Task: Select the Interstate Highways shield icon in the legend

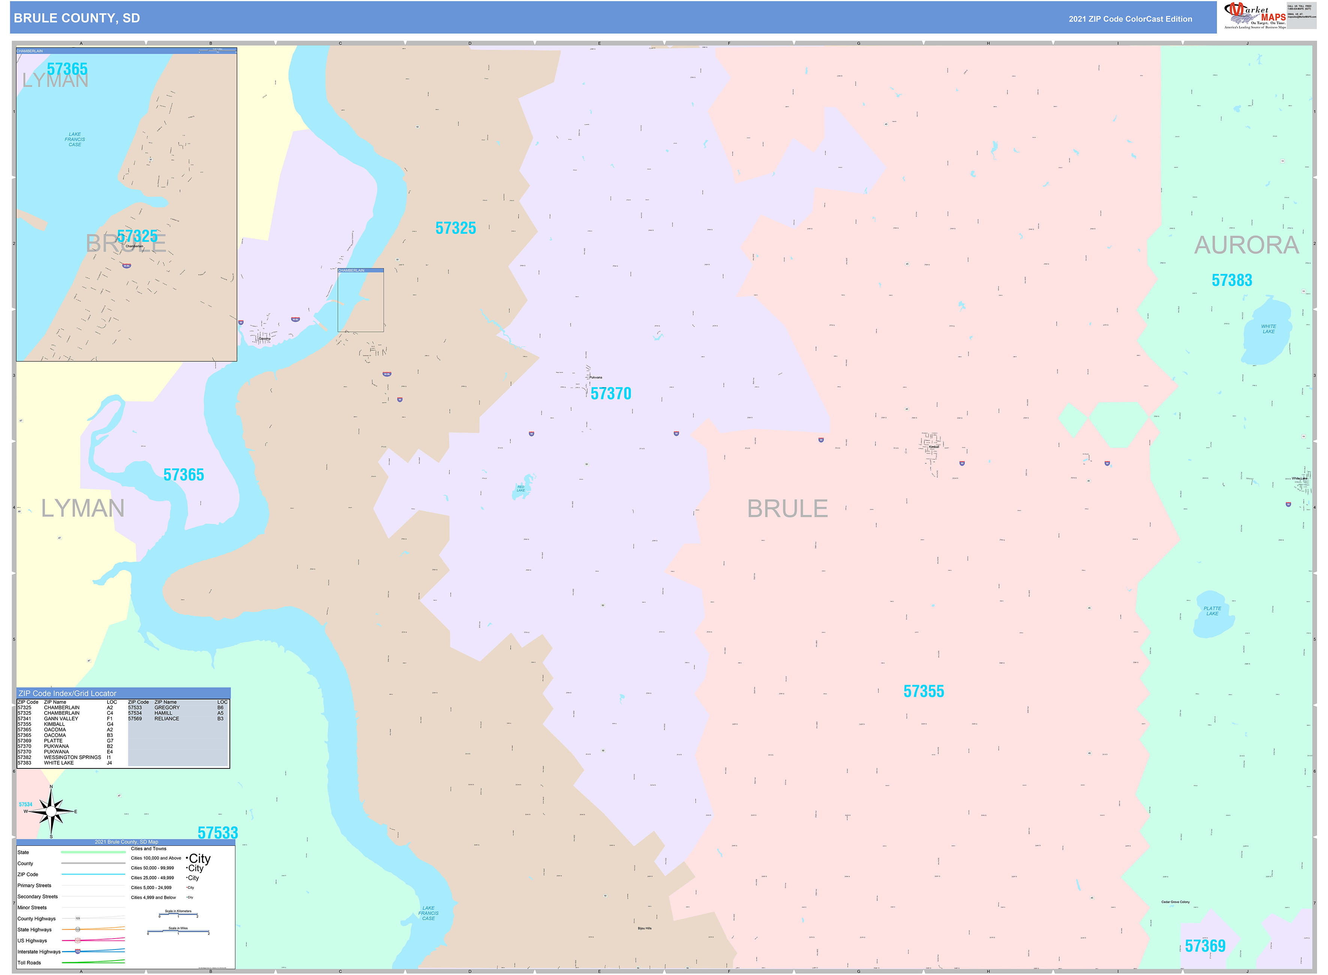Action: 78,951
